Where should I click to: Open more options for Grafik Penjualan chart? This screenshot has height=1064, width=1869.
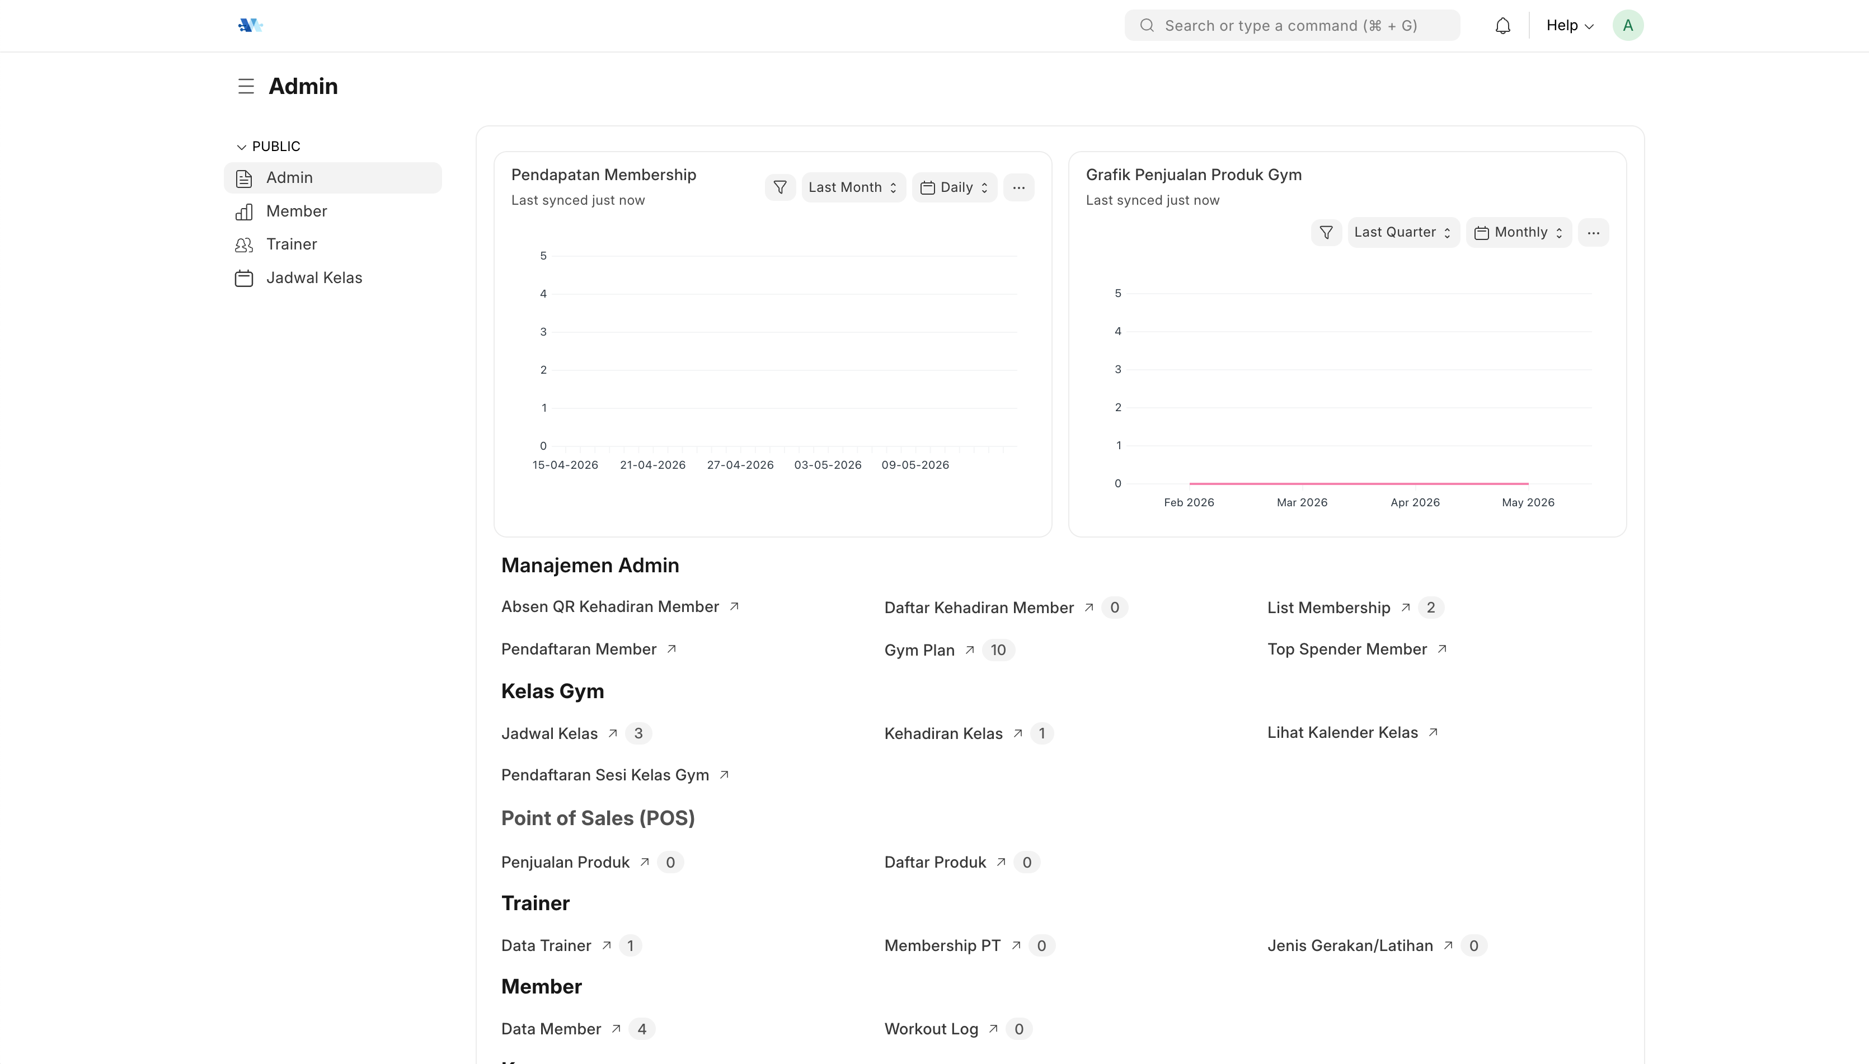coord(1594,232)
